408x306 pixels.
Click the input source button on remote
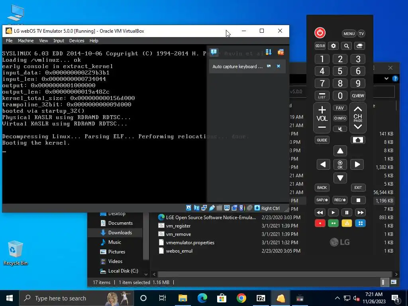coord(359,46)
